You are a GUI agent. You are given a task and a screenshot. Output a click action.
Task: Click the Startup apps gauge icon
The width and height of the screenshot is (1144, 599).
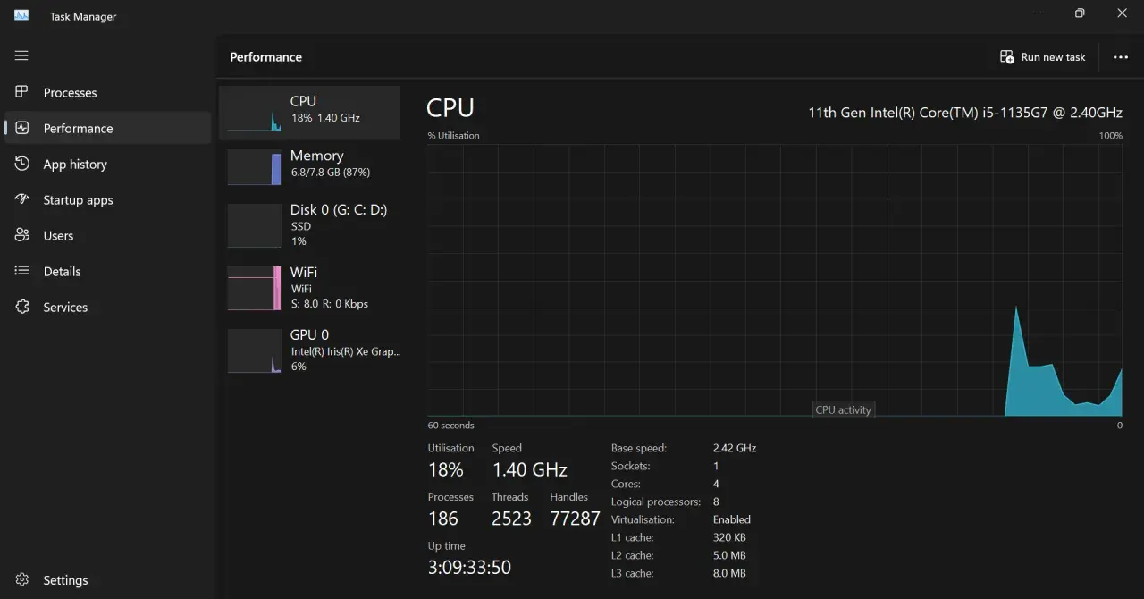coord(22,199)
